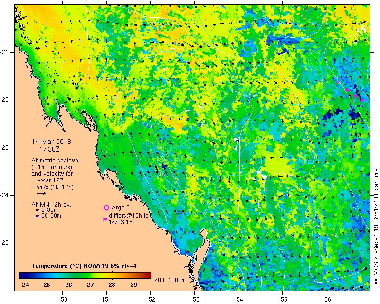Screen dimensions: 380x304
Task: Click the longitude axis label 155
Action: pos(282,300)
